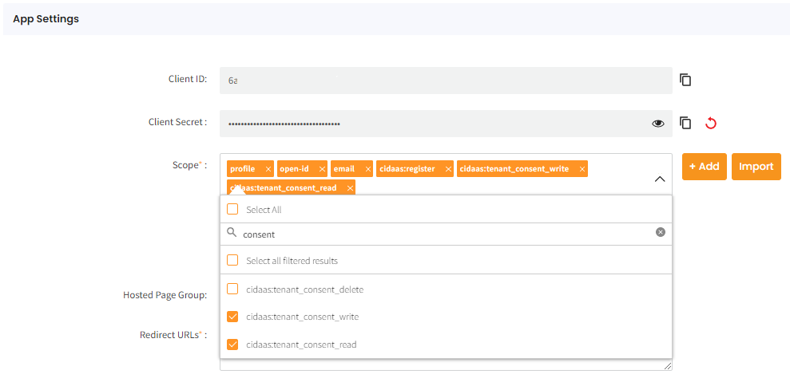This screenshot has height=378, width=790.
Task: Click the + Add scope button
Action: 704,167
